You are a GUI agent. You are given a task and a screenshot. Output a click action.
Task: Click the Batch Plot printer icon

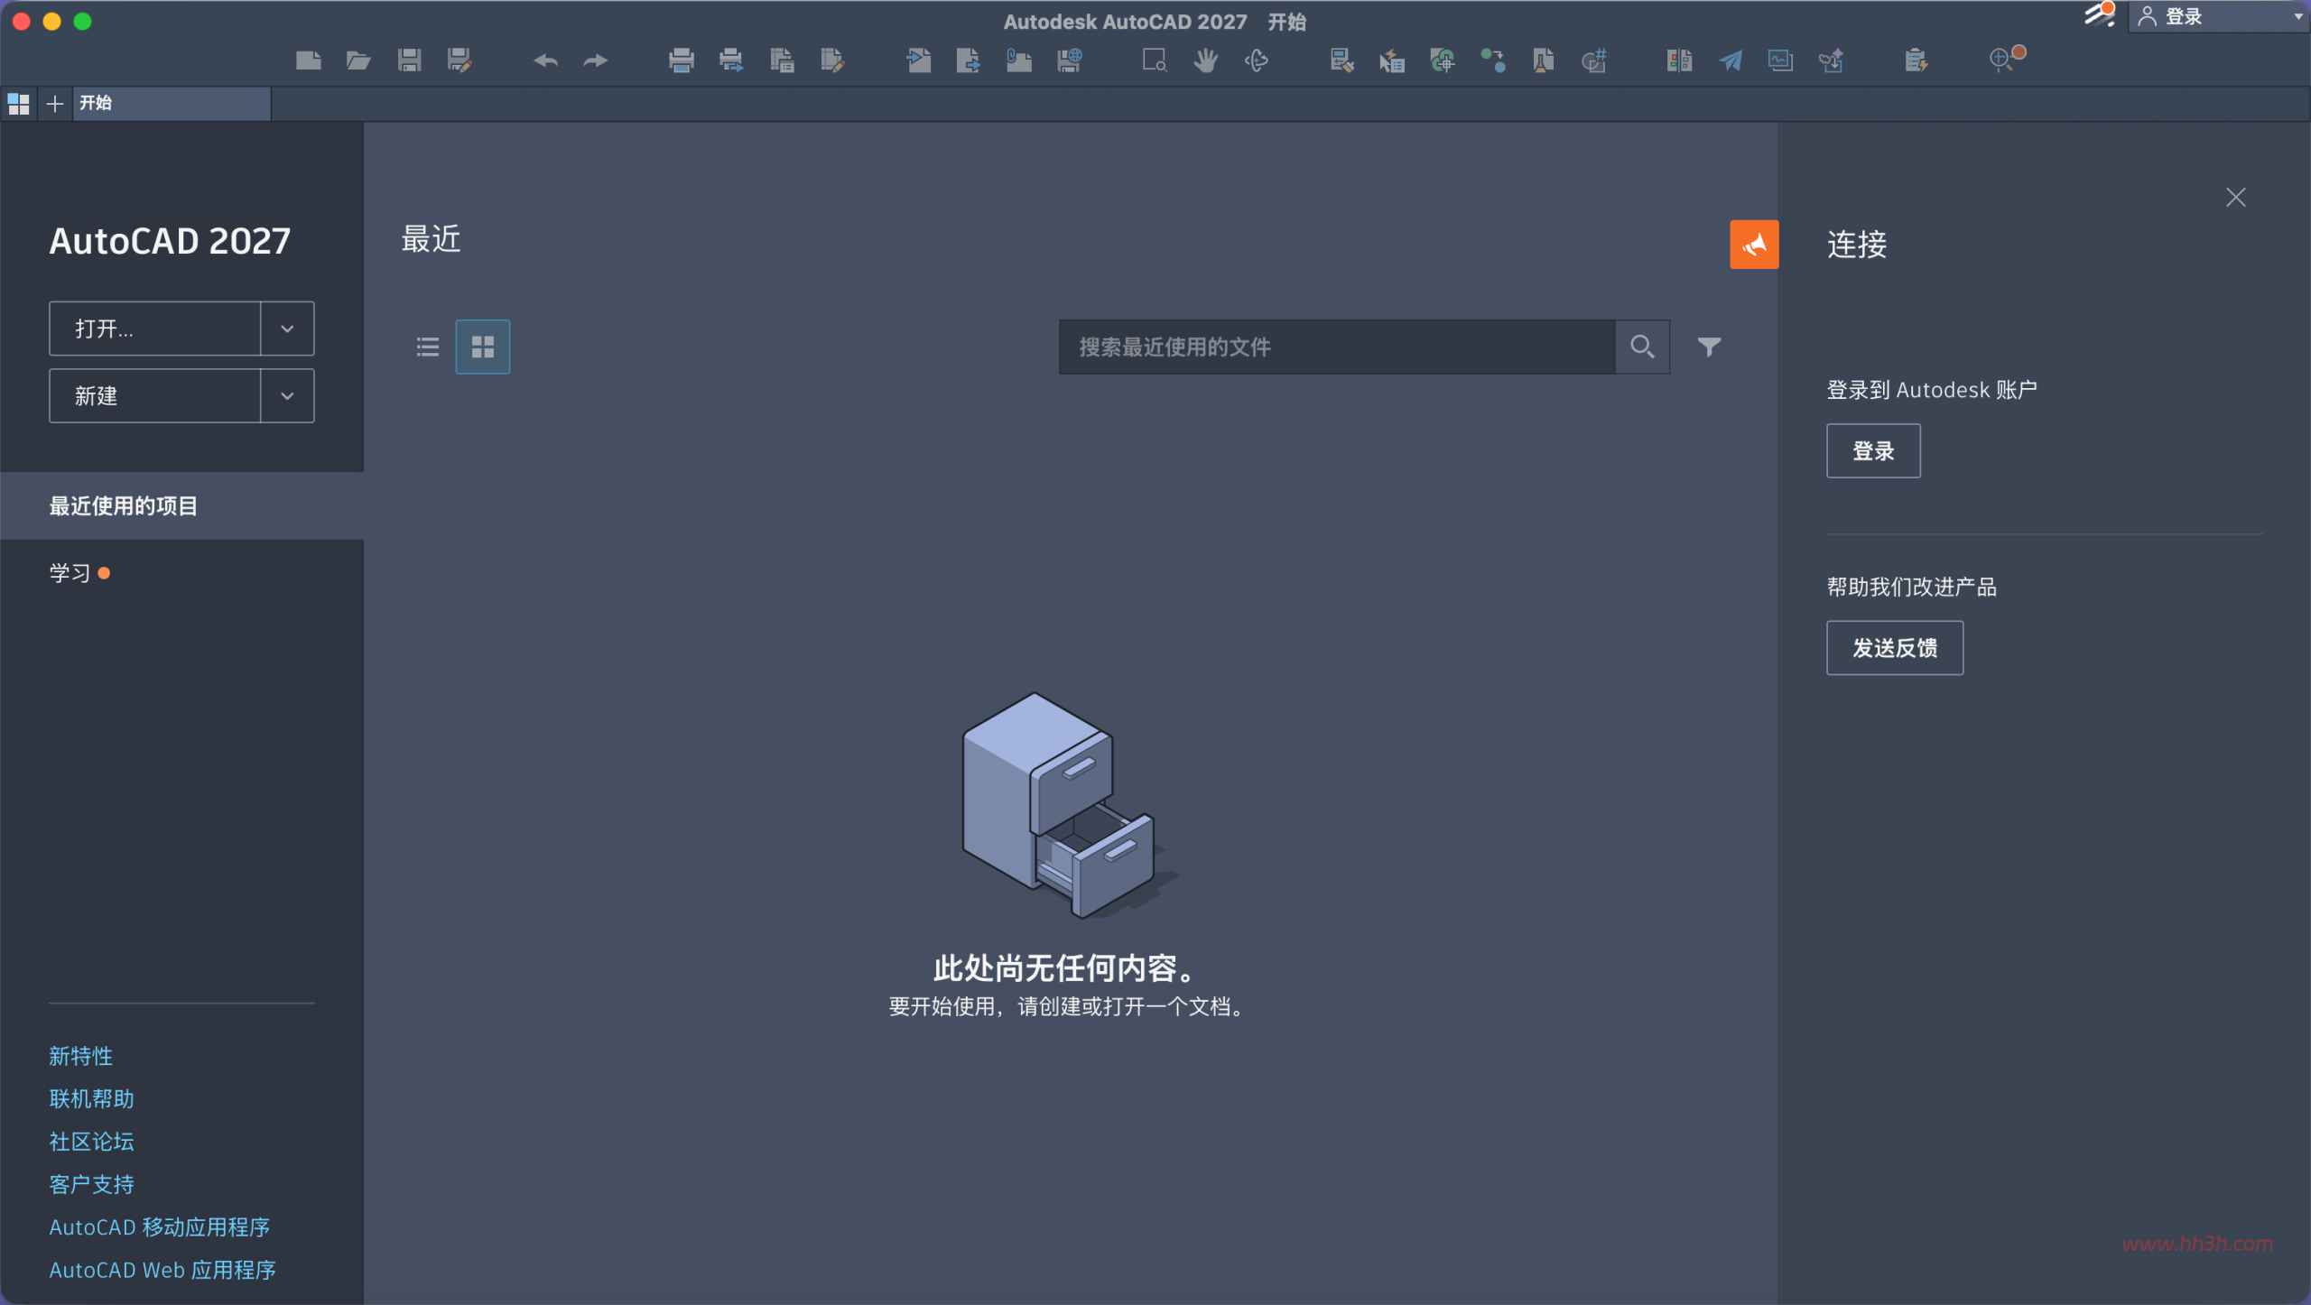(x=731, y=60)
